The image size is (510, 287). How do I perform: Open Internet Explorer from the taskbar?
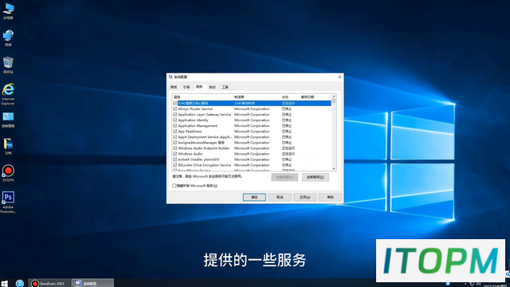tap(20, 283)
